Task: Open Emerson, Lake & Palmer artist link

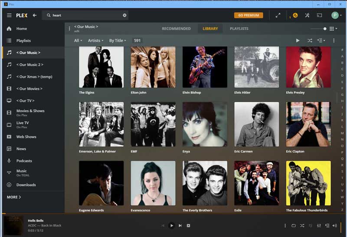Action: [97, 152]
